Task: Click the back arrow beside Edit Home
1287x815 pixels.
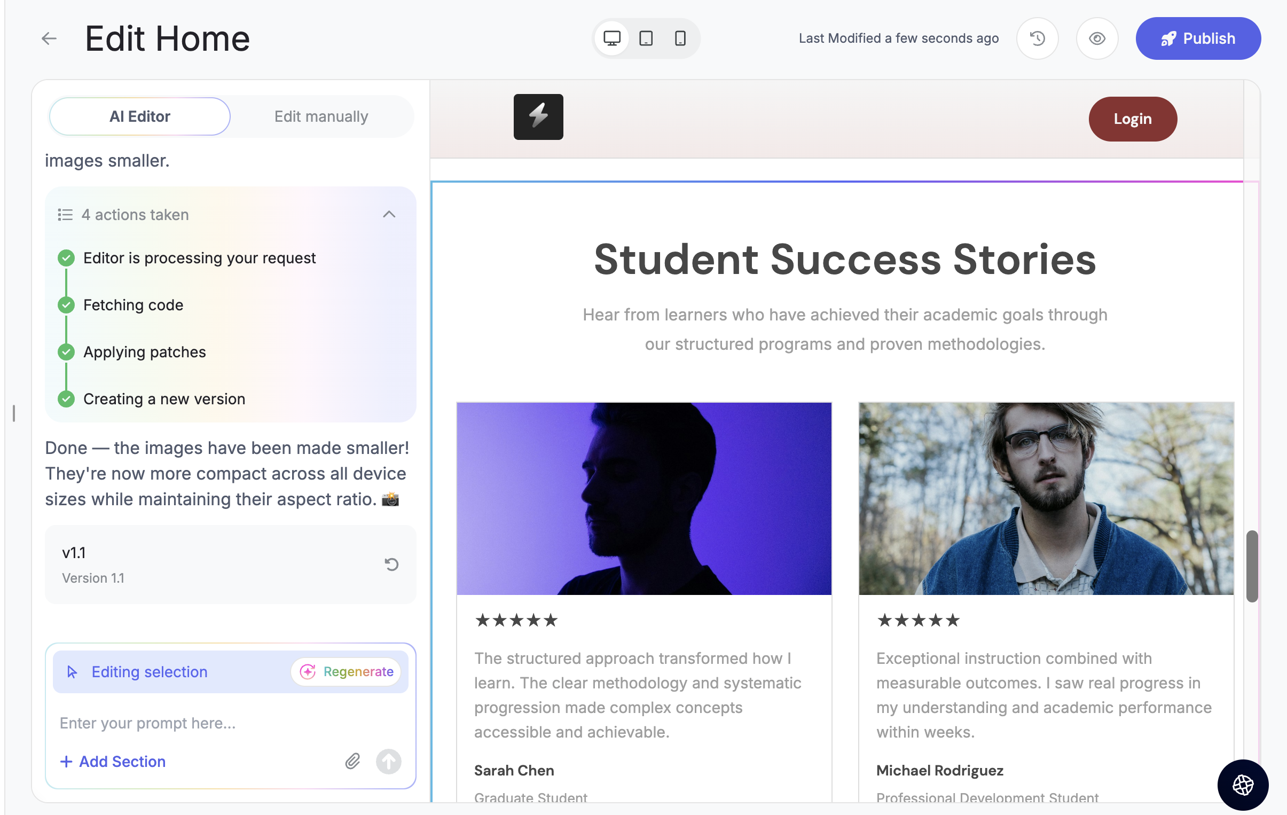Action: click(x=49, y=38)
